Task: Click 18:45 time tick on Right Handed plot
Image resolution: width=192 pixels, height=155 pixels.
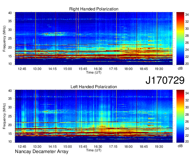Action: 144,69
